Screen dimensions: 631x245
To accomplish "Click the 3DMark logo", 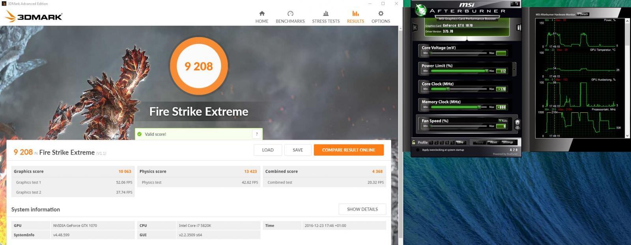I will [x=34, y=16].
